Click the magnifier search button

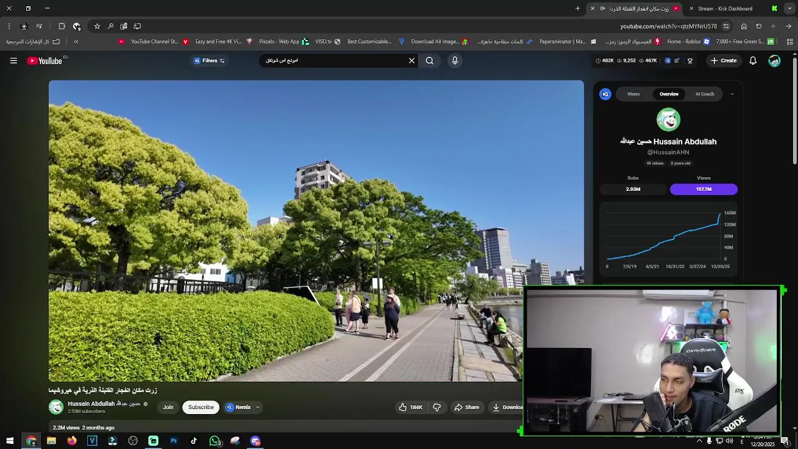click(x=430, y=60)
